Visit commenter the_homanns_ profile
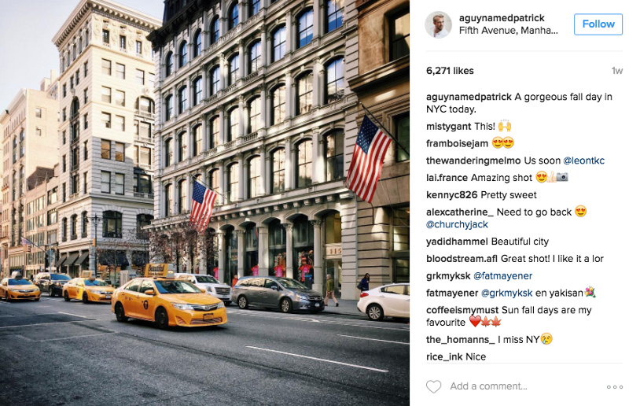 click(x=461, y=340)
